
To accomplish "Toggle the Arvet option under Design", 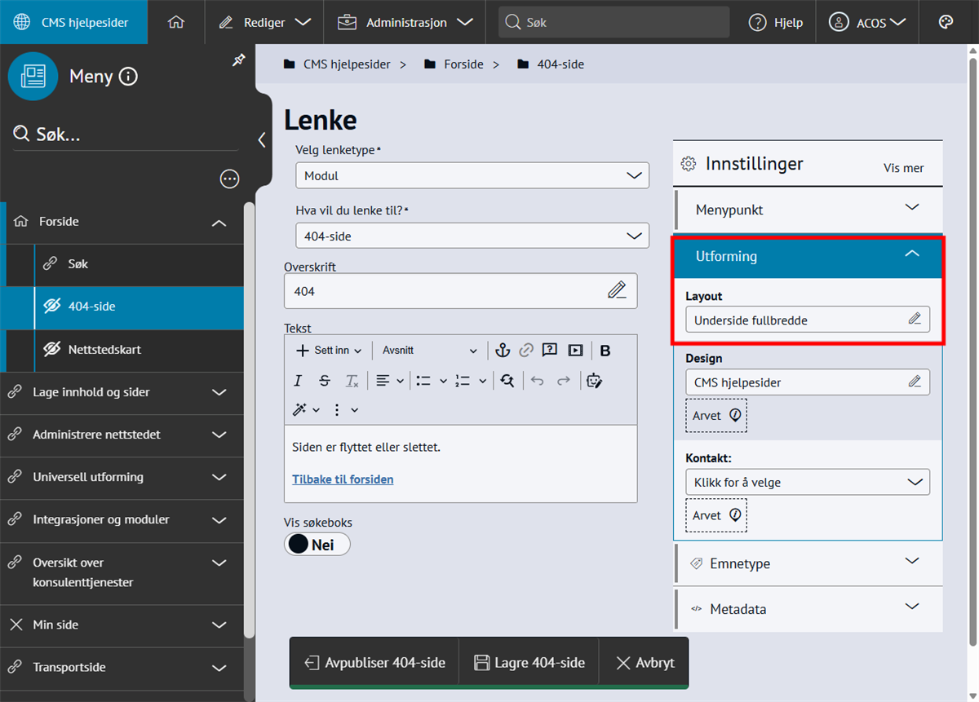I will tap(715, 416).
